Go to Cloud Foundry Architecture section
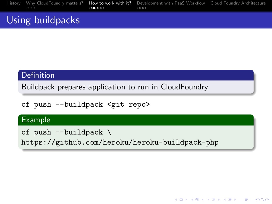Image resolution: width=272 pixels, height=204 pixels. 238,3
